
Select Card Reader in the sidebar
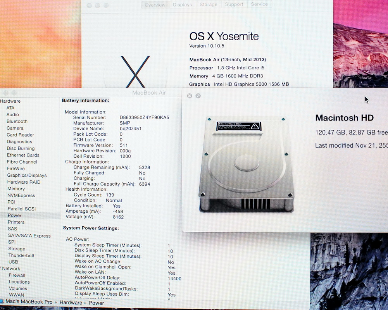click(20, 135)
